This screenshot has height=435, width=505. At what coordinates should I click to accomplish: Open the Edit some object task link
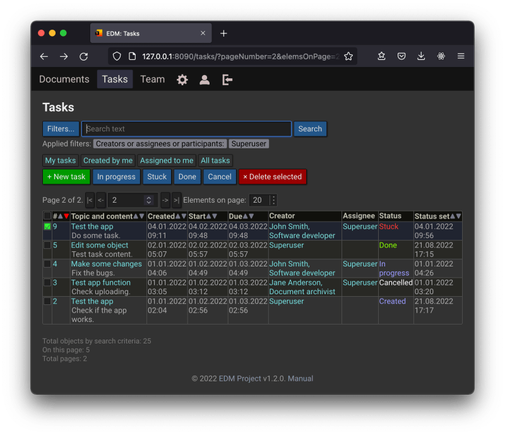[100, 245]
